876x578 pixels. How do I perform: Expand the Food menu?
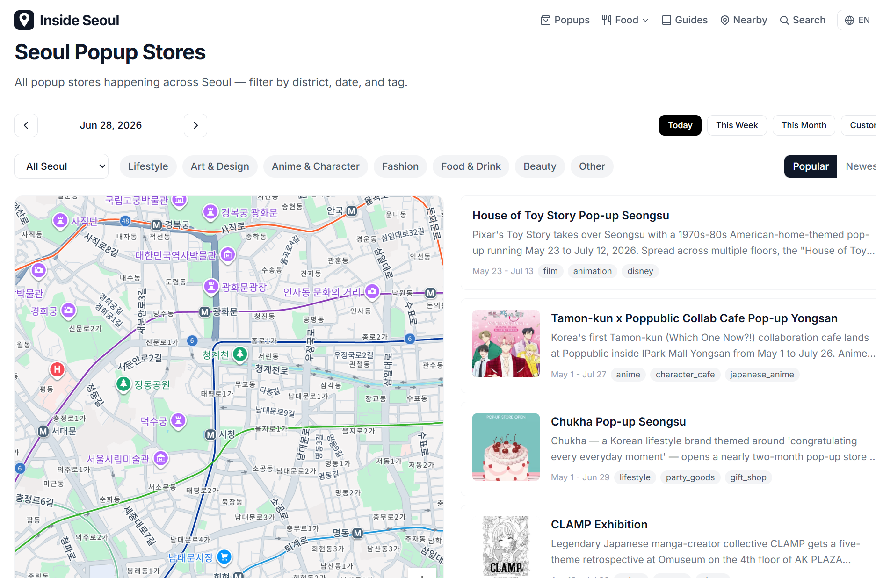coord(625,20)
